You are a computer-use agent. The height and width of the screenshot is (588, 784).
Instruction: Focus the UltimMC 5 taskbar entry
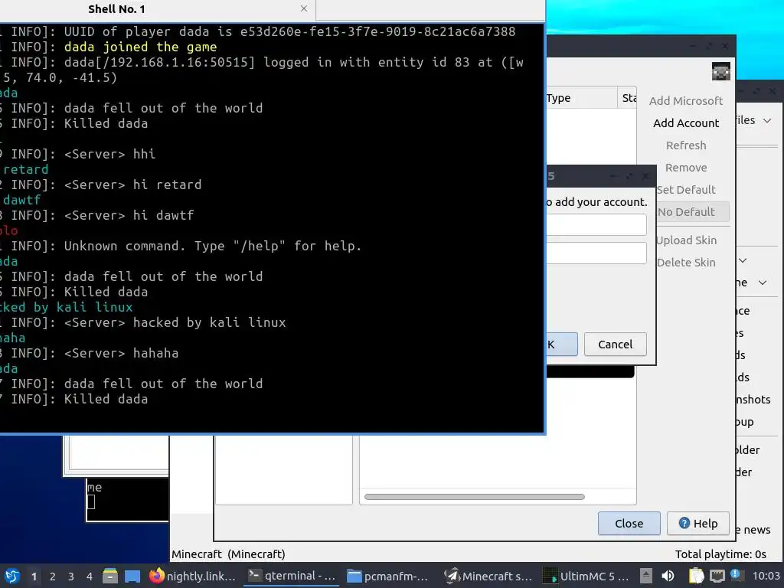(x=586, y=576)
